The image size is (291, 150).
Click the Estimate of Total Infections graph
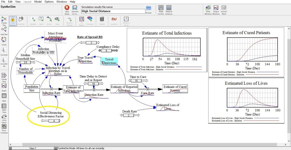pyautogui.click(x=167, y=50)
